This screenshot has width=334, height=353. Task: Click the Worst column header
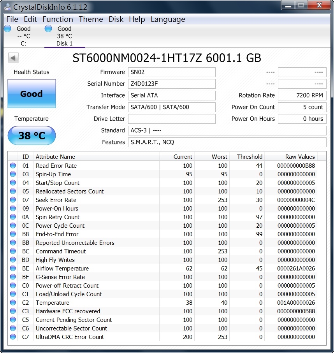(x=212, y=157)
